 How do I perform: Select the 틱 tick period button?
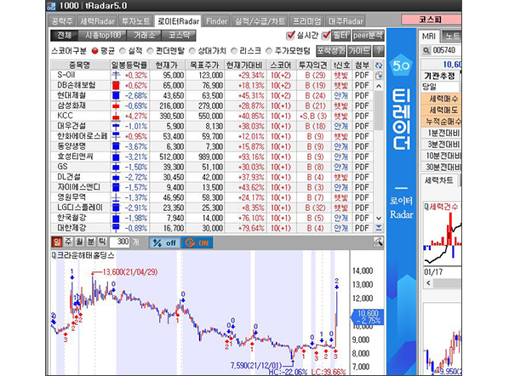103,242
